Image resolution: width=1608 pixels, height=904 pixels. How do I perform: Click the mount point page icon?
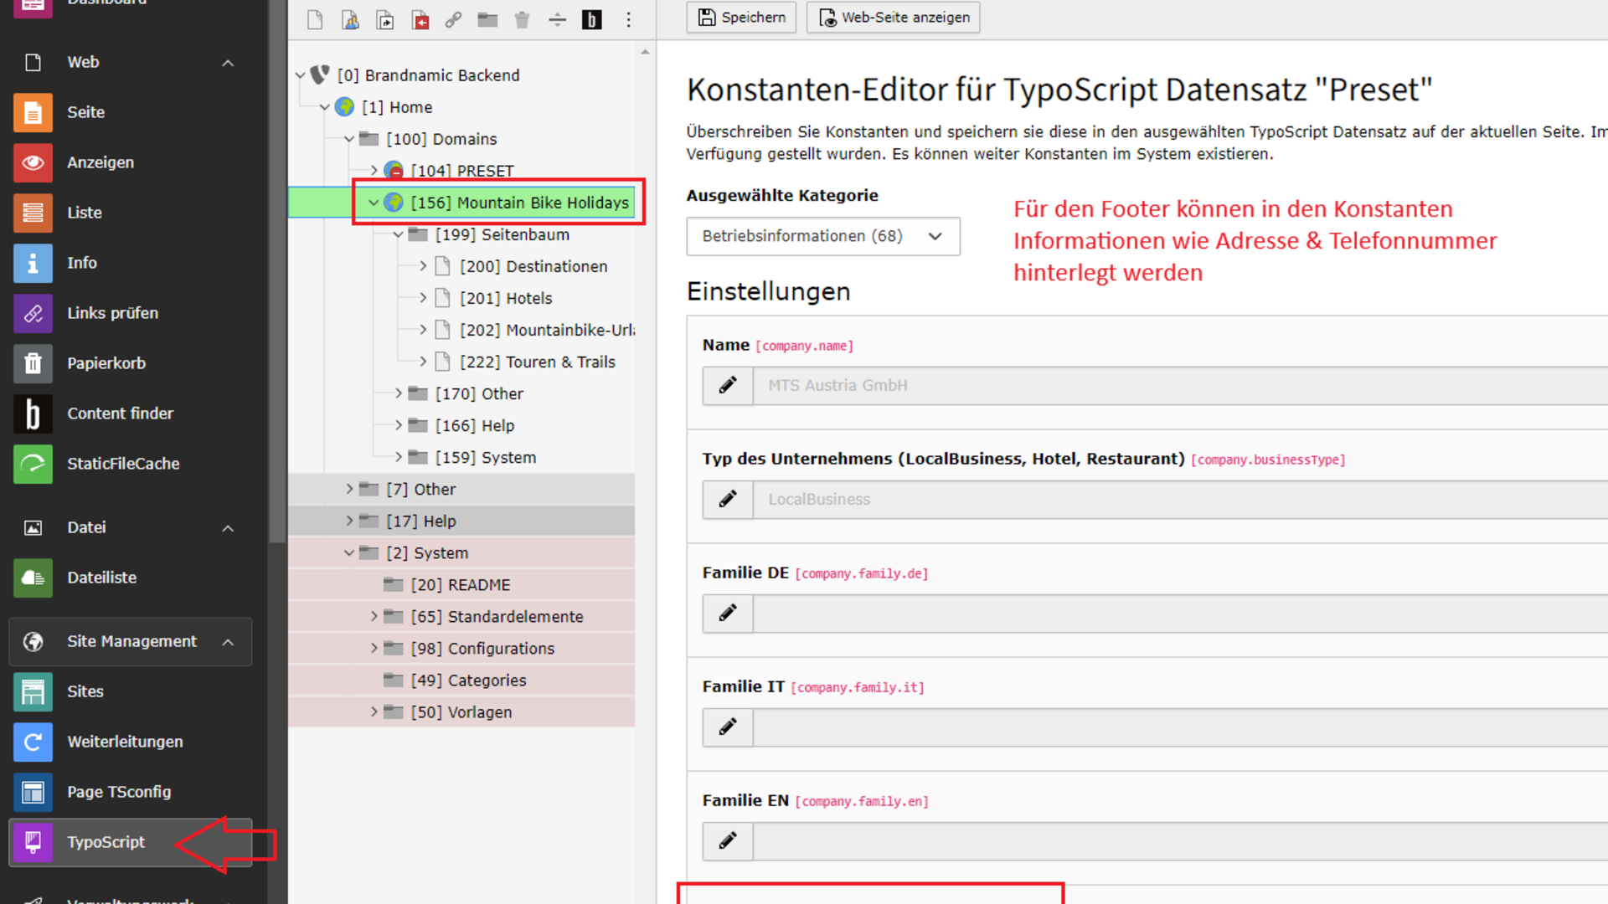click(x=420, y=20)
